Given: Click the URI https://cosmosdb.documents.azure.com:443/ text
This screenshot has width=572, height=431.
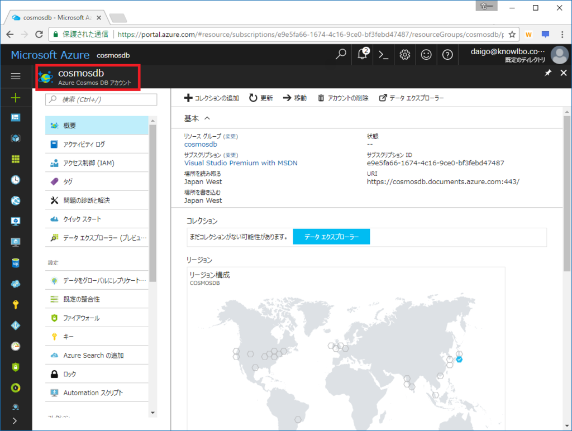Looking at the screenshot, I should tap(443, 181).
